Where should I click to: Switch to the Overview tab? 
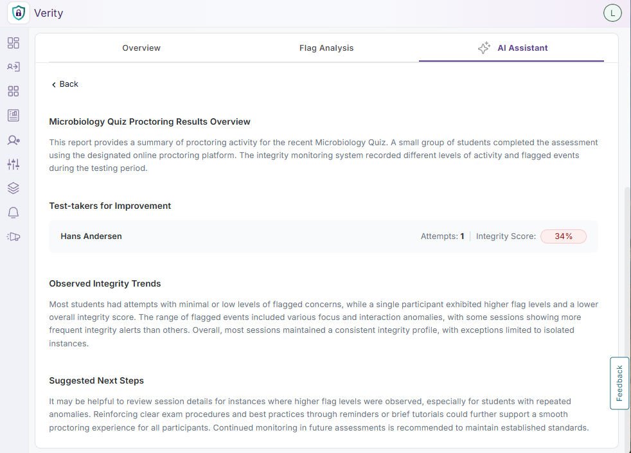click(x=141, y=48)
